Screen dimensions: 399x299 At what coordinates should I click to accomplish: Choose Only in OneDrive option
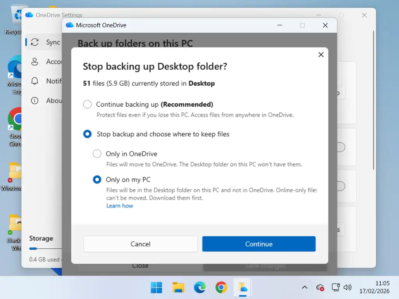coord(97,154)
